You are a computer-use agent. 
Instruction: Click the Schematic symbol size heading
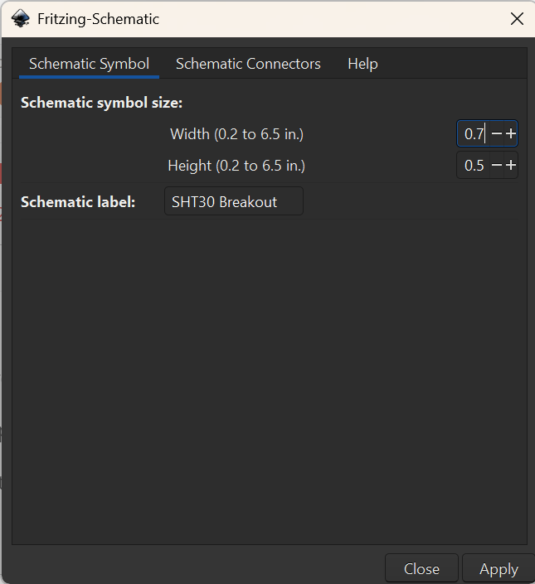coord(101,103)
